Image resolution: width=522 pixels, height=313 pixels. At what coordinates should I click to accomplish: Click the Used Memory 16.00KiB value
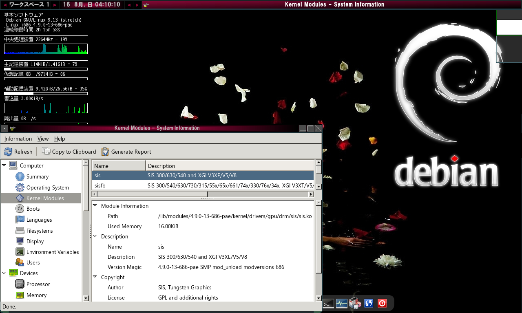(x=168, y=226)
